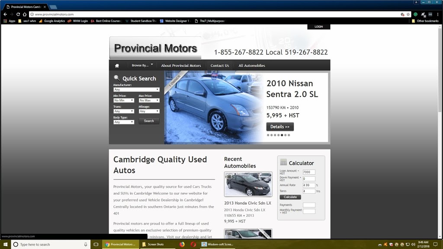The width and height of the screenshot is (443, 249).
Task: Open the Windows Start menu
Action: [5, 245]
